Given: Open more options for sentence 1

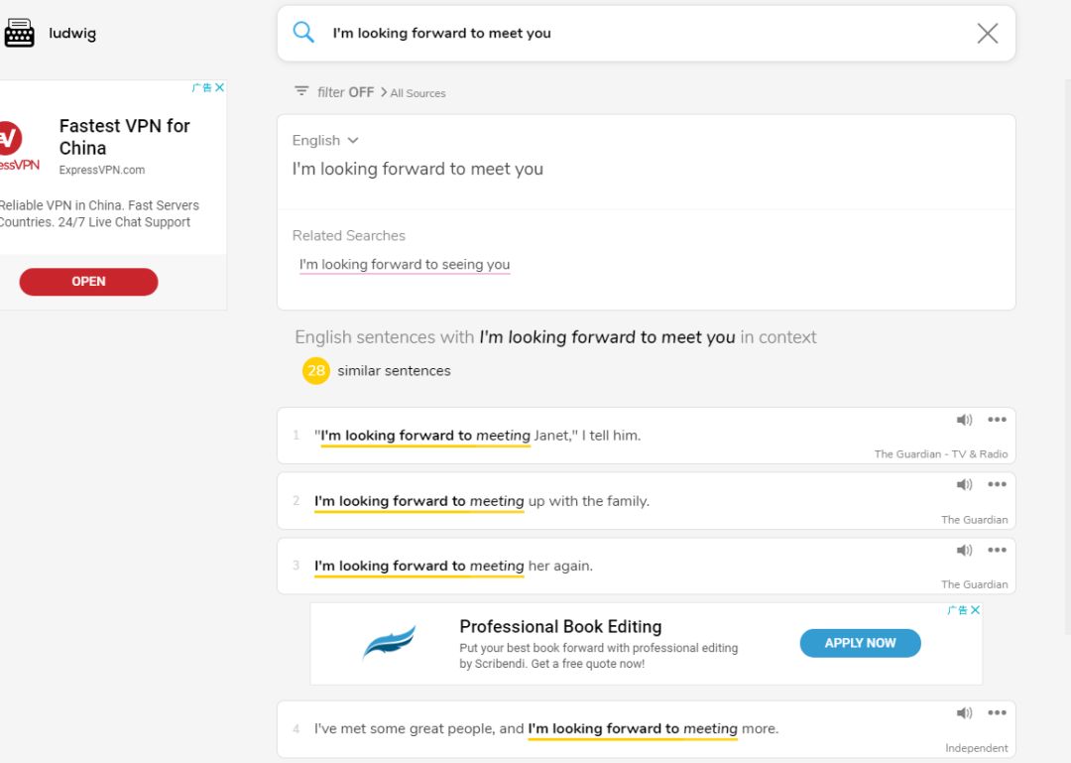Looking at the screenshot, I should tap(997, 420).
